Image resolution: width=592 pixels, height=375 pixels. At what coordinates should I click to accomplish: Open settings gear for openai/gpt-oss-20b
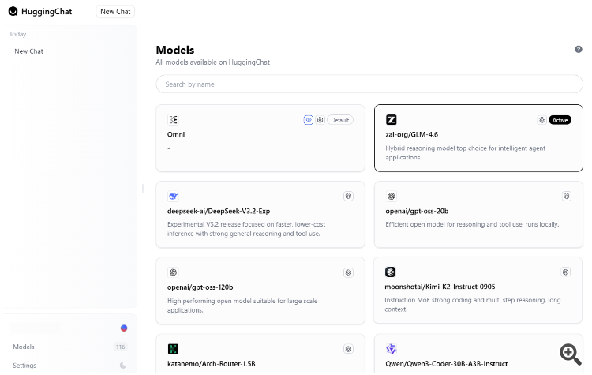566,196
